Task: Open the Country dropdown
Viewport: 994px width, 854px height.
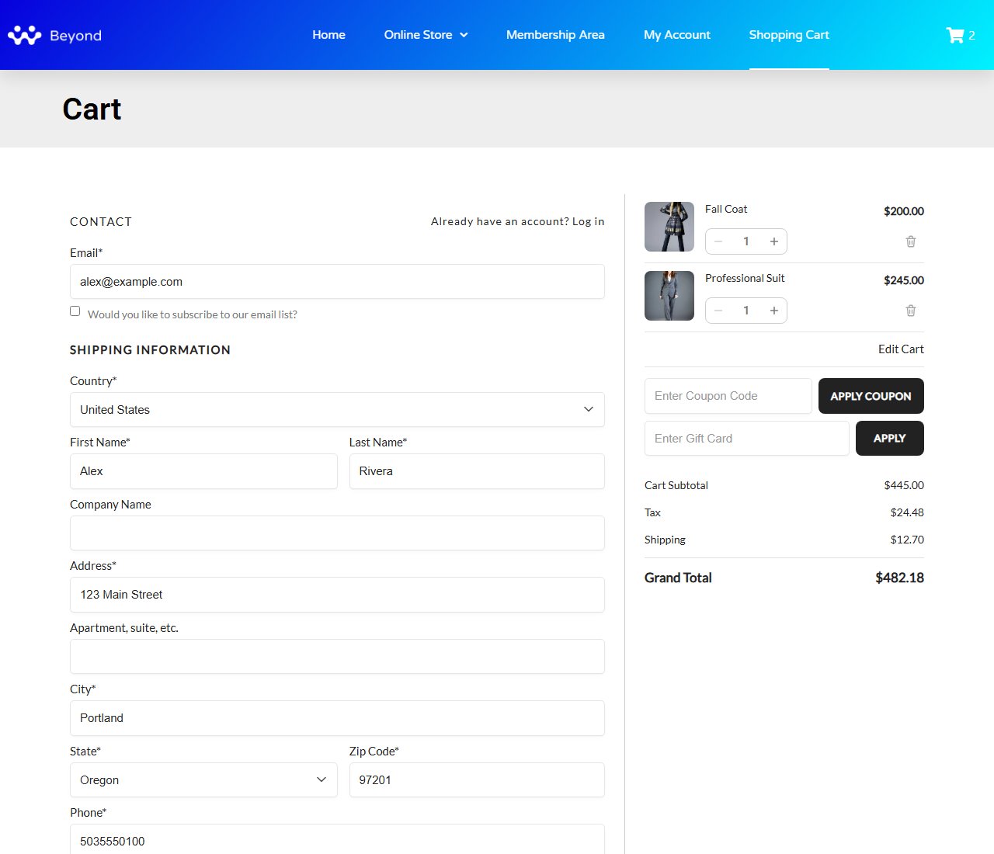Action: [x=337, y=410]
